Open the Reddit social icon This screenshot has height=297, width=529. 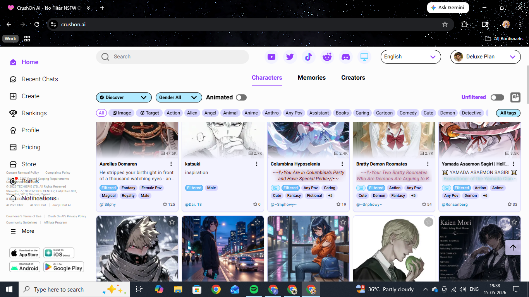click(327, 57)
